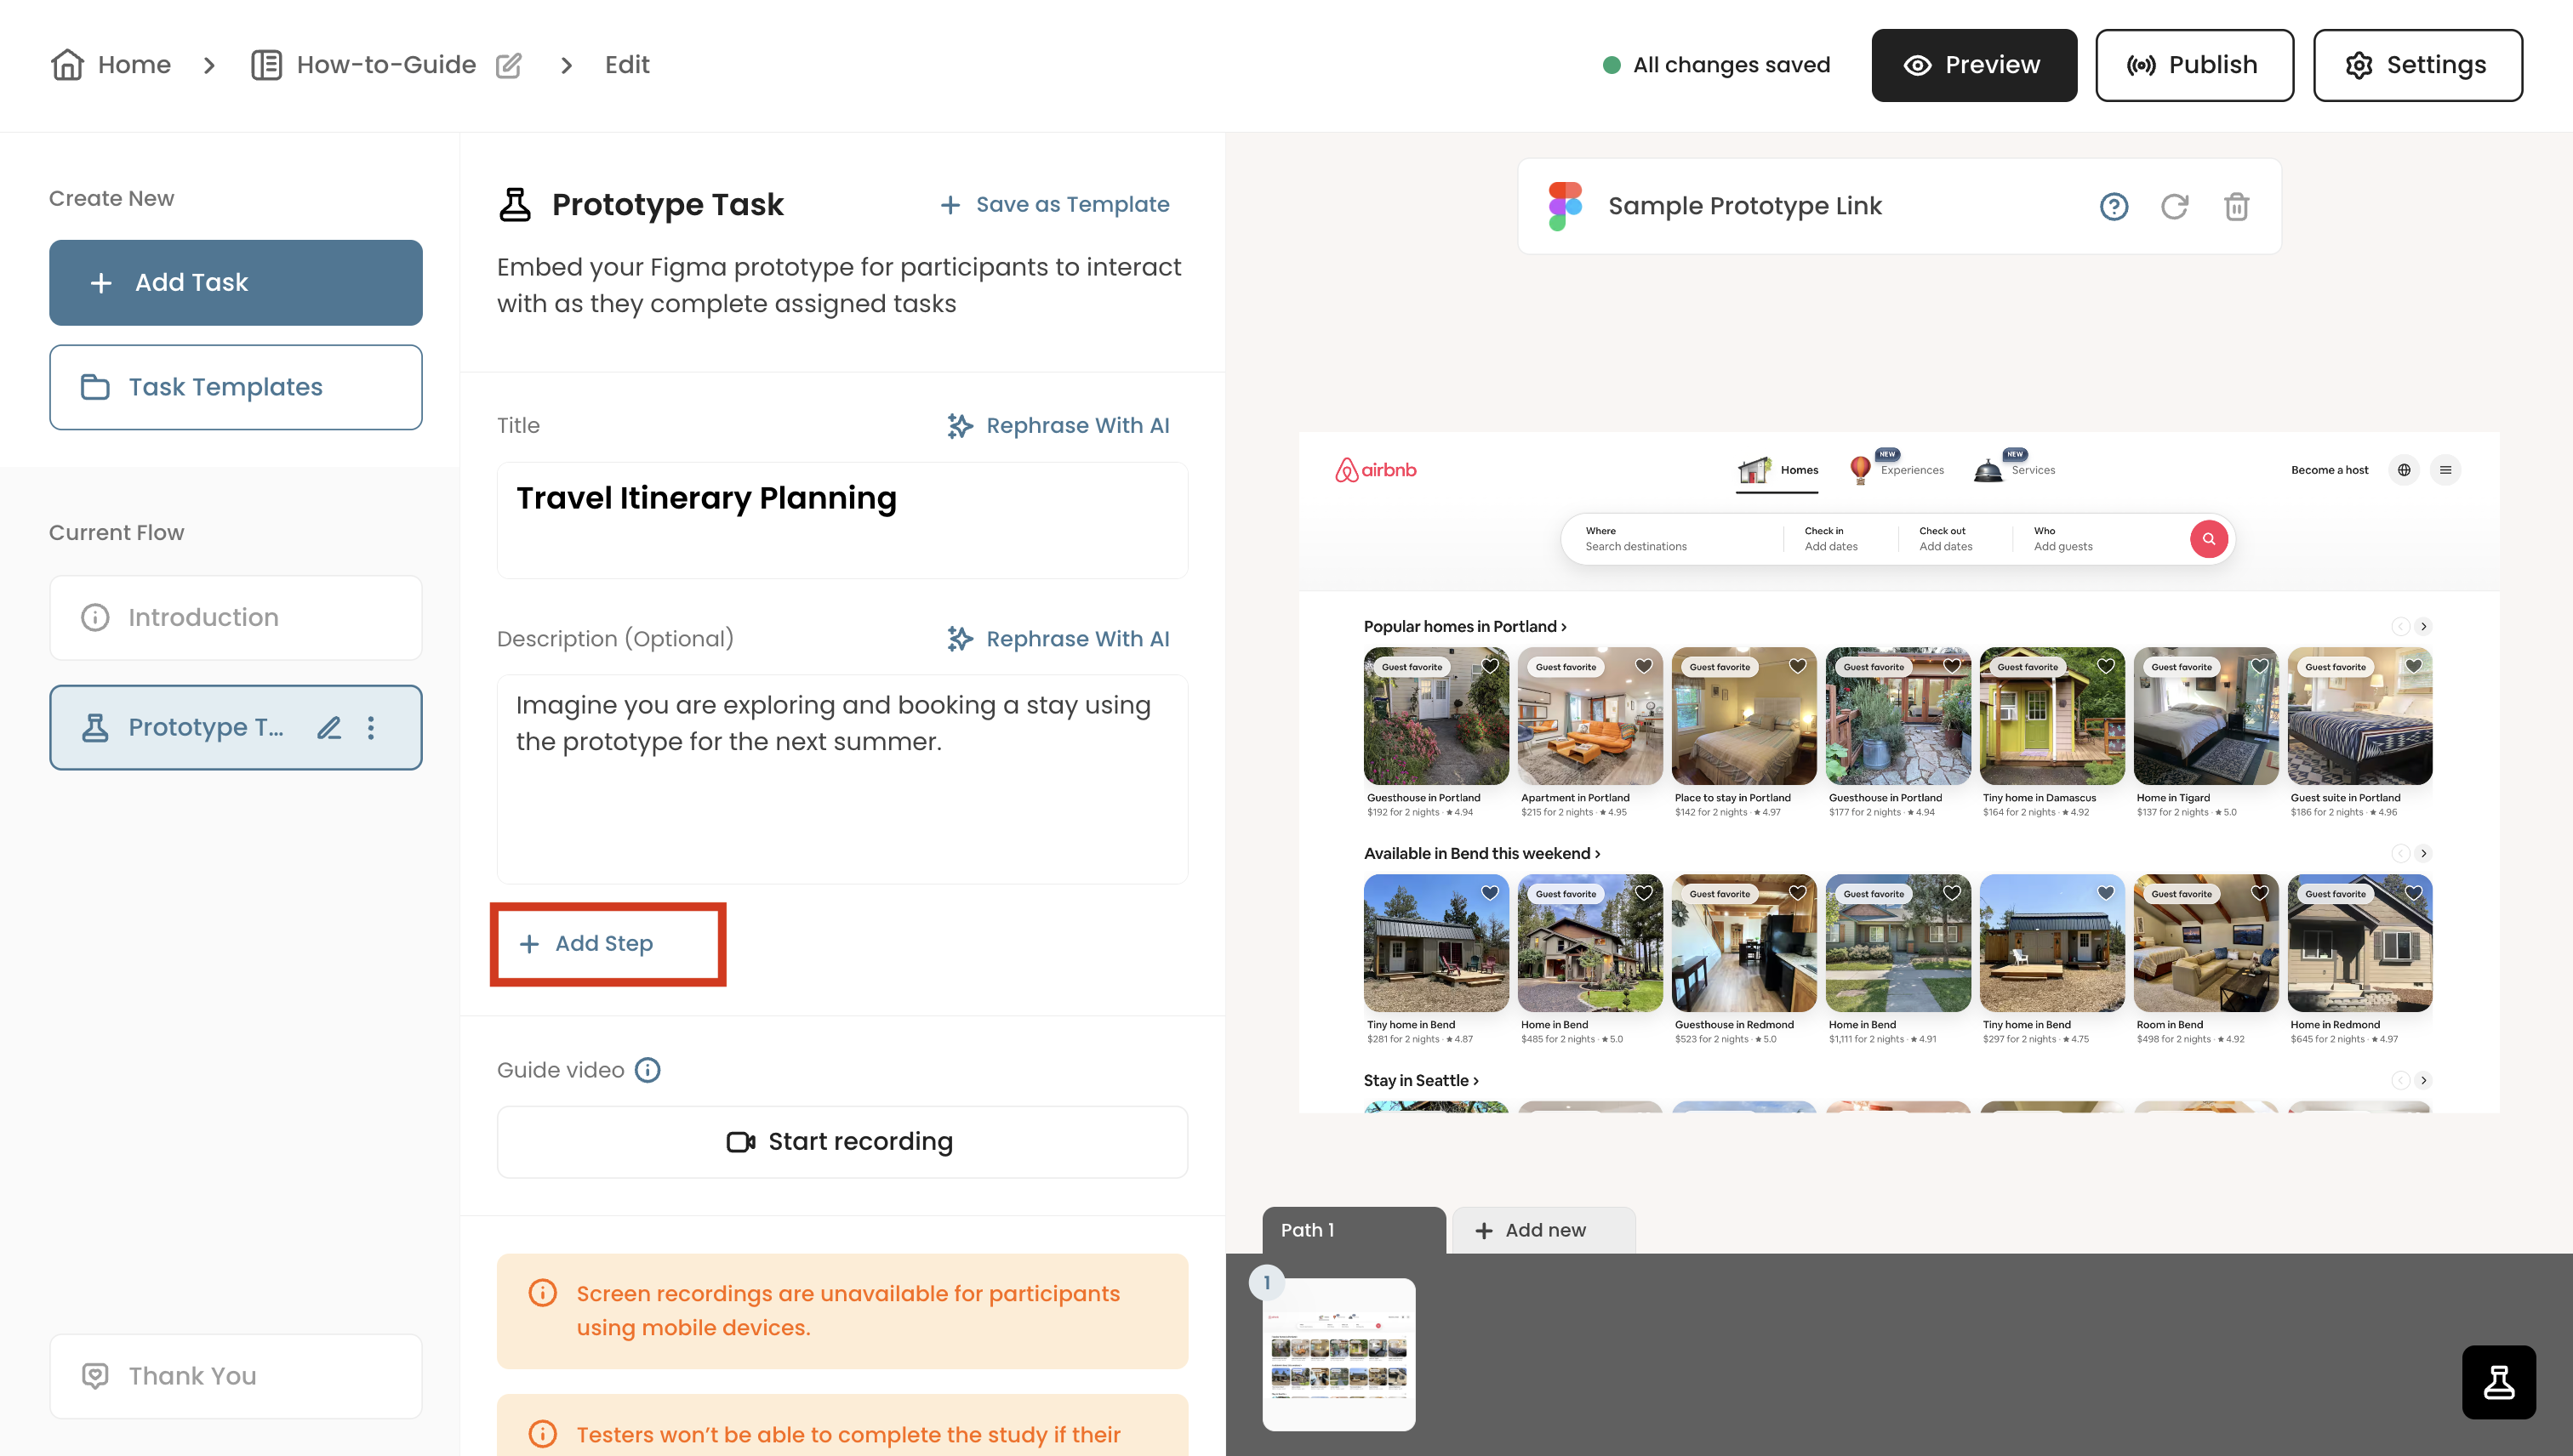This screenshot has height=1456, width=2573.
Task: Click the Where search destinations field
Action: pyautogui.click(x=1673, y=539)
